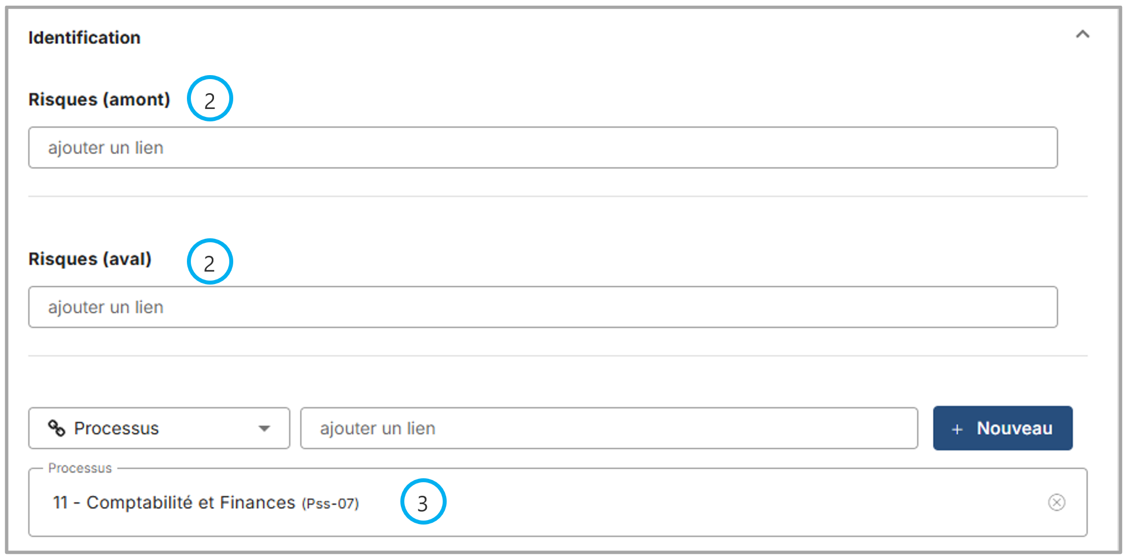Focus the Risques (aval) link field
This screenshot has width=1126, height=559.
[x=542, y=307]
